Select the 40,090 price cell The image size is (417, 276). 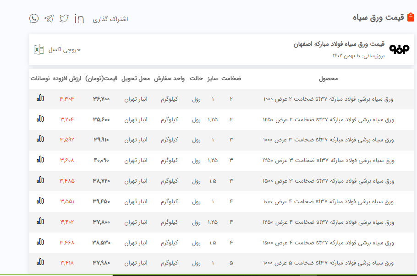click(x=101, y=161)
